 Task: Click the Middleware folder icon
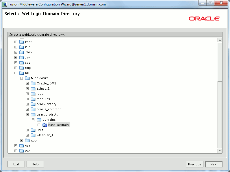click(x=27, y=78)
